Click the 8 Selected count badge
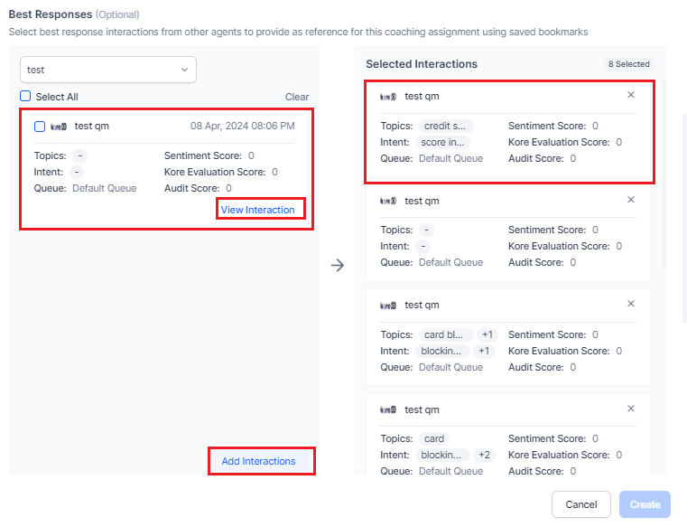 pyautogui.click(x=628, y=64)
